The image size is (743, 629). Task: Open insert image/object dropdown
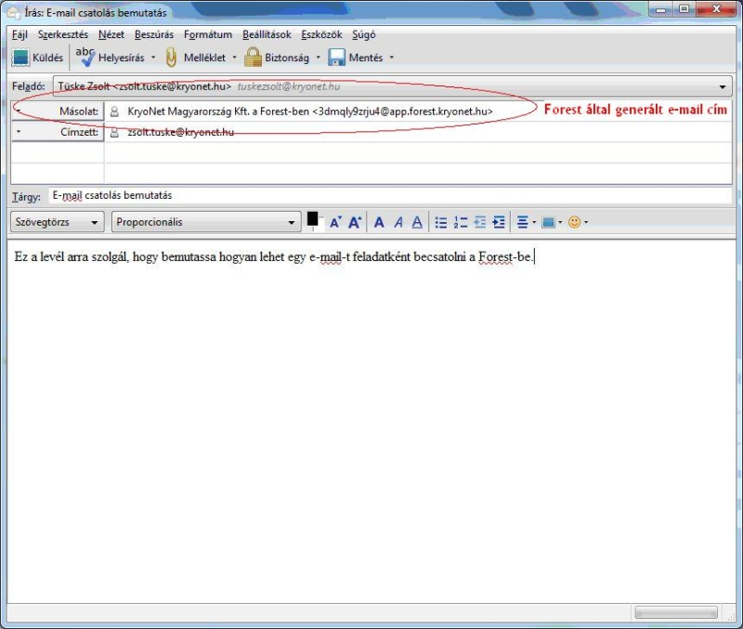coord(552,222)
